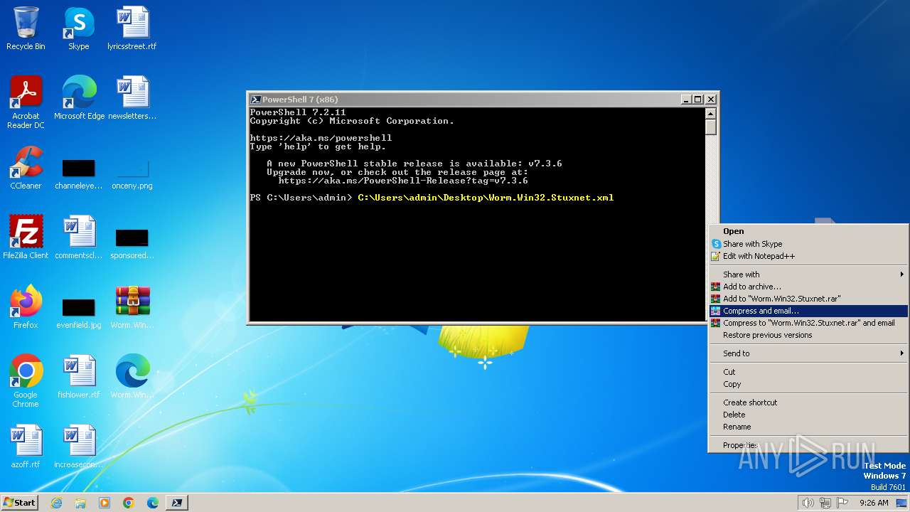Open the volume tray icon
This screenshot has height=512, width=910.
tap(808, 503)
